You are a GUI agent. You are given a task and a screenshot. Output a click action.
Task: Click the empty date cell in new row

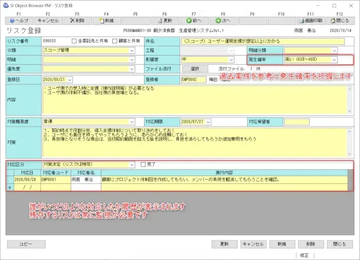[27, 187]
